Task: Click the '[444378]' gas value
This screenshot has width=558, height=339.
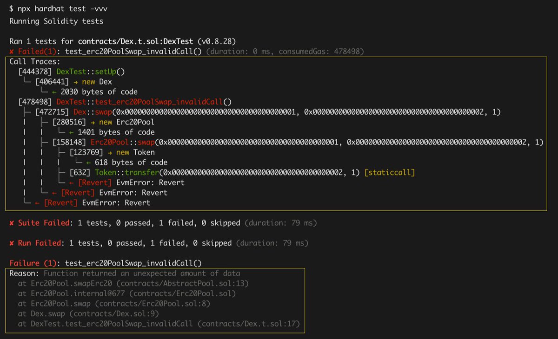Action: tap(35, 72)
